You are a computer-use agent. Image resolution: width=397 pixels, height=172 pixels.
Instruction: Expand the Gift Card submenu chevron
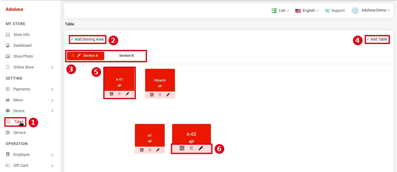point(52,165)
